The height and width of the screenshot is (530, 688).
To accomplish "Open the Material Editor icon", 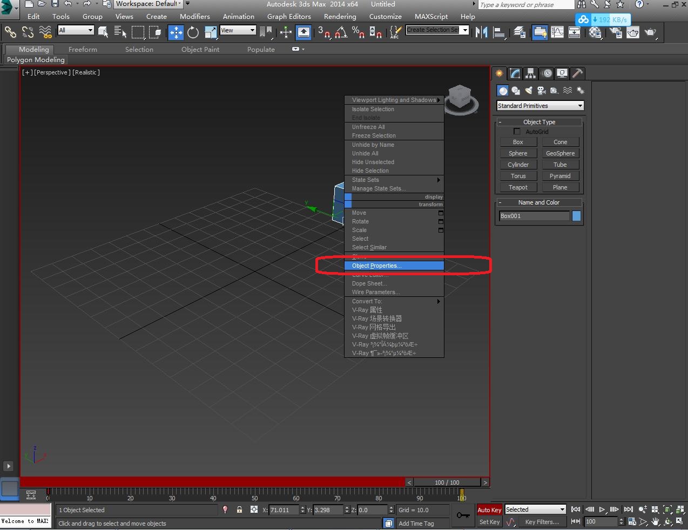I will [x=595, y=32].
